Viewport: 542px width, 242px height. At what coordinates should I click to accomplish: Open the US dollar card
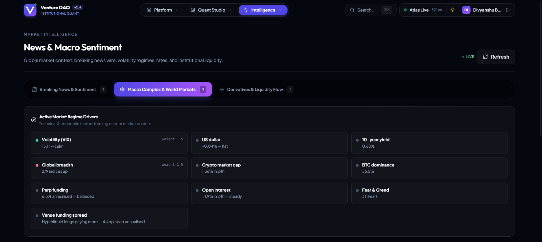269,143
